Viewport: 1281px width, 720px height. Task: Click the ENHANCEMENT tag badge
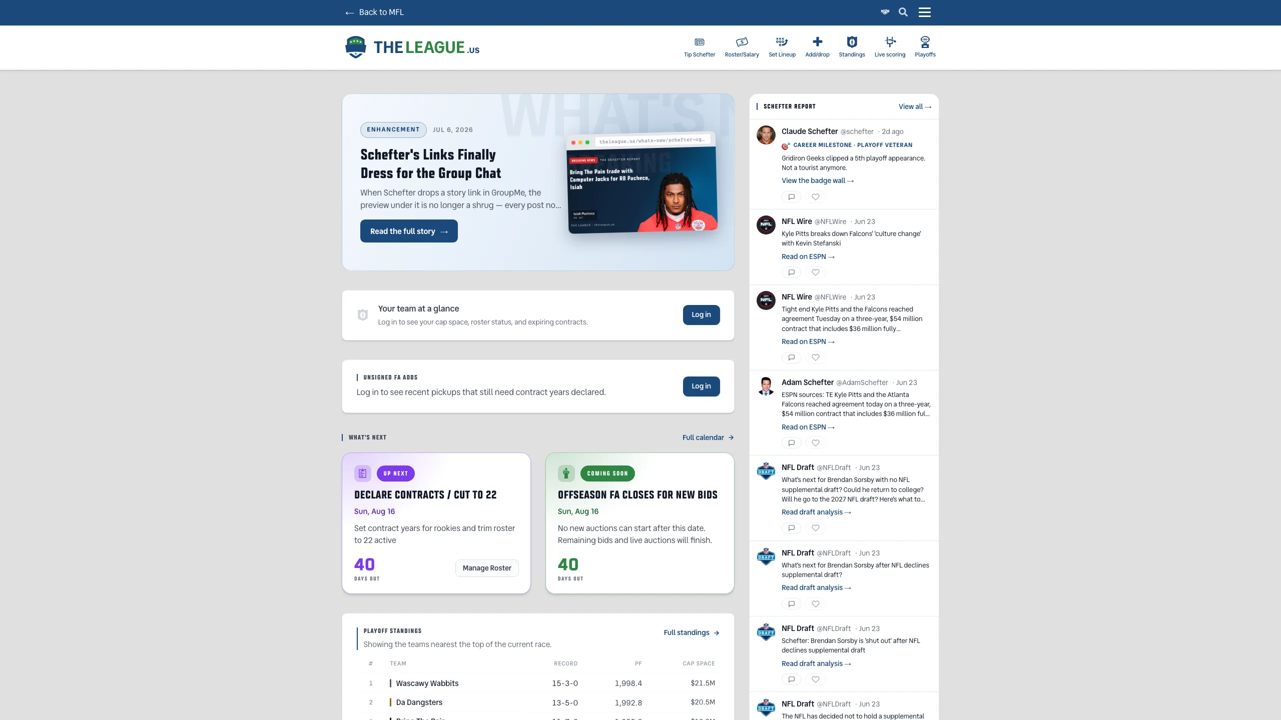[x=393, y=129]
